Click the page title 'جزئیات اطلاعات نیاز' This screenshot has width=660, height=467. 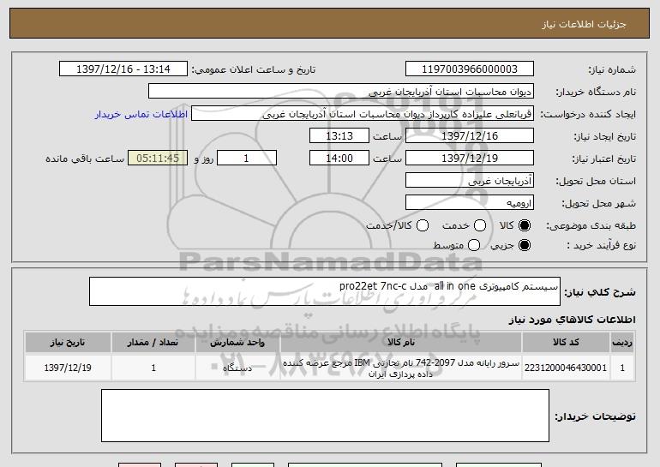point(584,24)
